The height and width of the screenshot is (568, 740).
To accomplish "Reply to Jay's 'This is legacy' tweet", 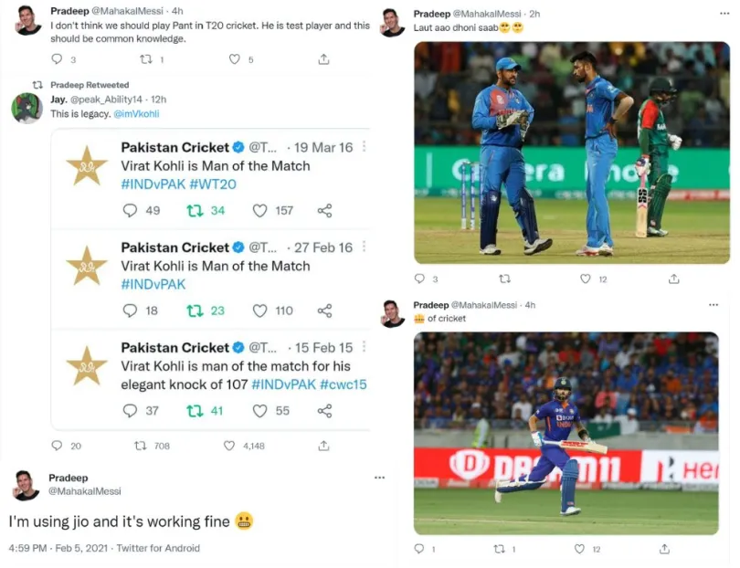I will point(57,446).
